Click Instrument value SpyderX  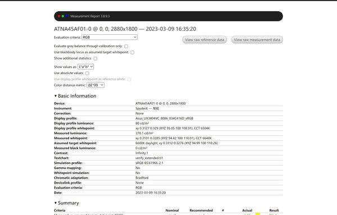click(x=147, y=108)
